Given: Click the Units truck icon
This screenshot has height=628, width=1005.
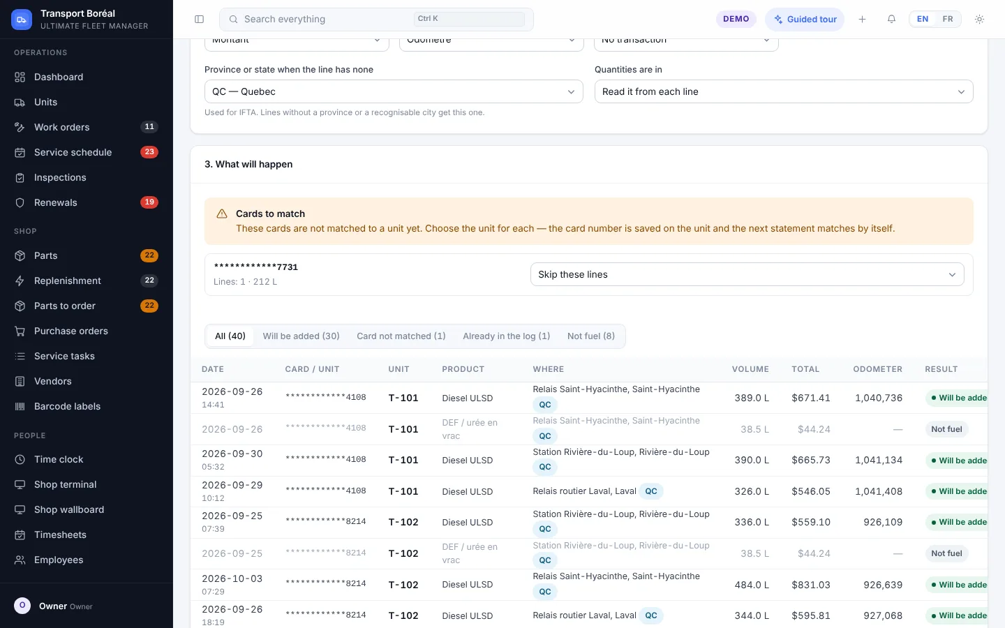Looking at the screenshot, I should tap(20, 102).
